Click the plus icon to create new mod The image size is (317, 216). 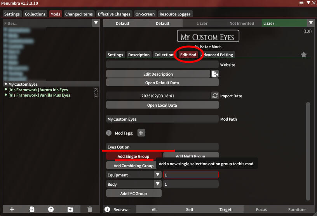(12, 209)
